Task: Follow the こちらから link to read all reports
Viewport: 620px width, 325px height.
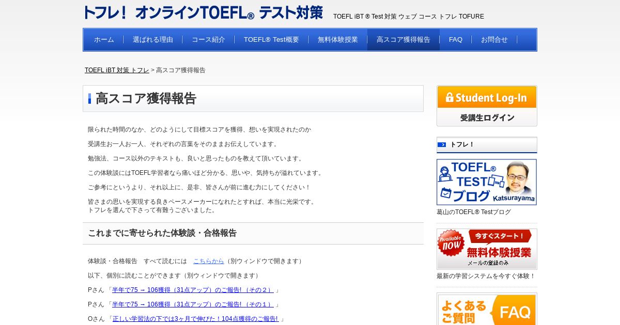Action: click(x=209, y=261)
